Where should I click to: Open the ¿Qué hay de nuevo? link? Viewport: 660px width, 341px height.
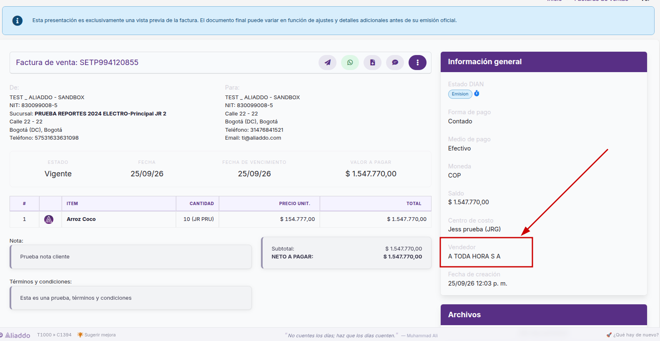click(x=632, y=335)
